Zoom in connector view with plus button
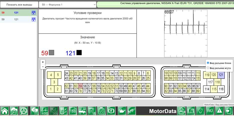The width and height of the screenshot is (234, 116). pyautogui.click(x=43, y=62)
